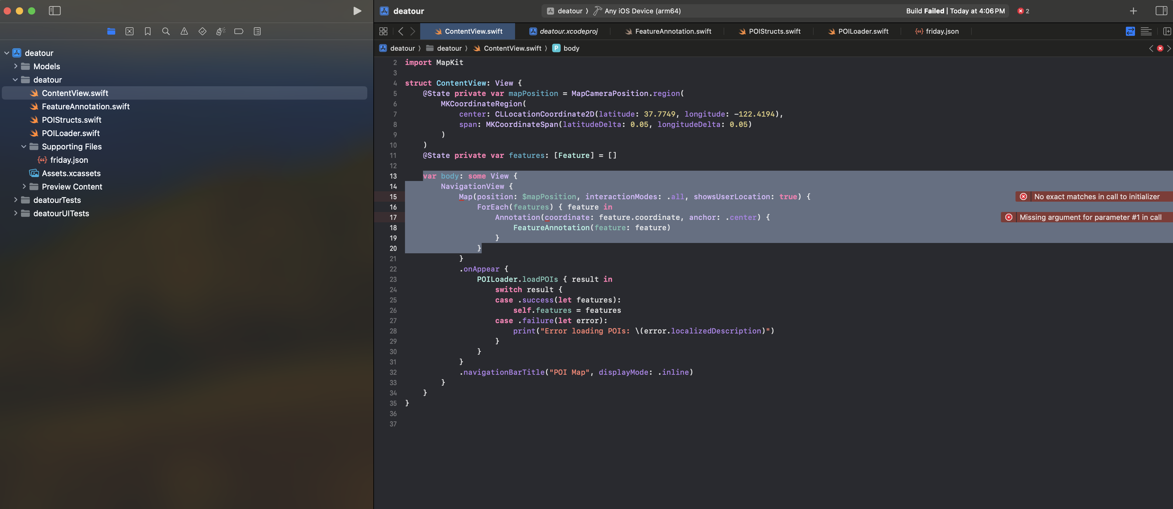The height and width of the screenshot is (509, 1173).
Task: Toggle the editor minimap lines icon
Action: point(1146,31)
